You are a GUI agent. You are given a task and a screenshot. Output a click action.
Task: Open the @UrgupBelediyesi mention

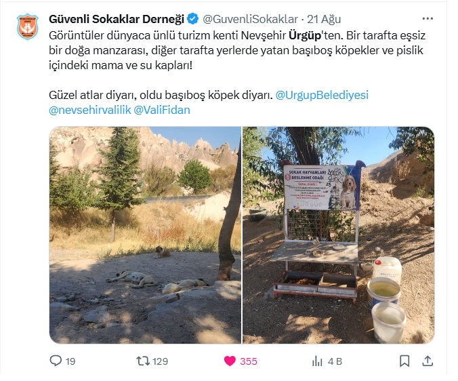(322, 95)
